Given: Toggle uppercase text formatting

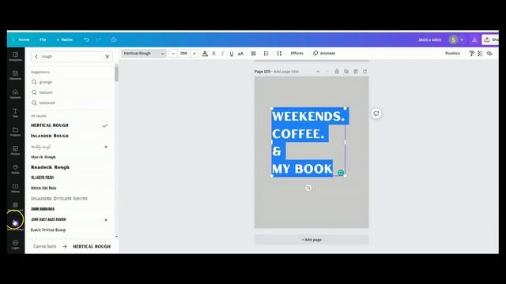Looking at the screenshot, I should (x=240, y=54).
